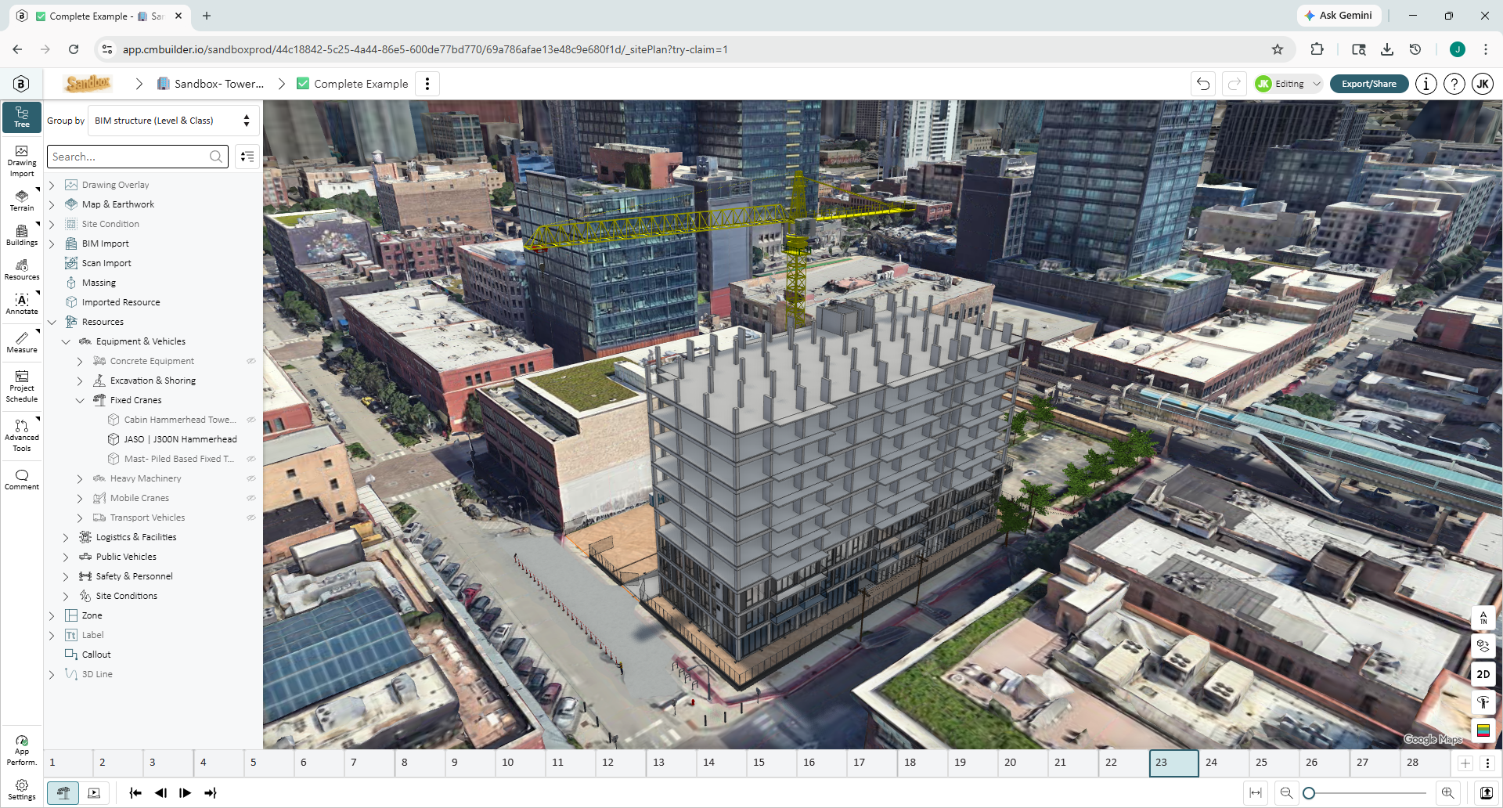Click the timeline zoom slider handle
Screen dimensions: 1503x808
tap(1309, 793)
